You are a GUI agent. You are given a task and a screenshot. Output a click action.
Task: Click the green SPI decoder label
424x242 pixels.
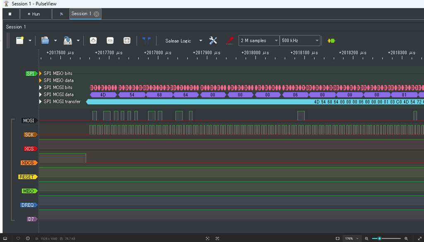(x=31, y=74)
